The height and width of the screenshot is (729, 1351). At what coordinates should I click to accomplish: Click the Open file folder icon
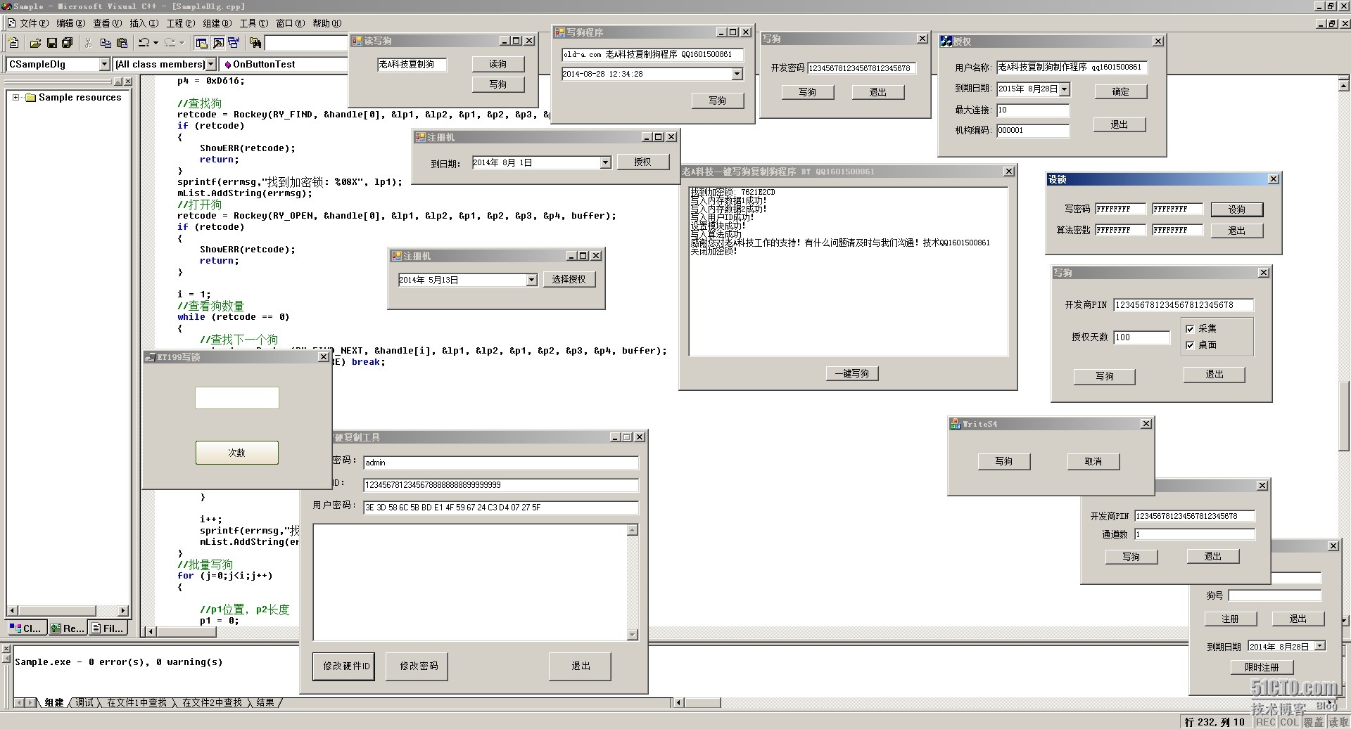point(35,43)
